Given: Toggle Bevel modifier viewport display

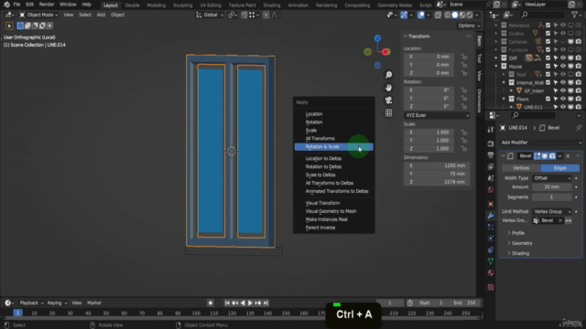Looking at the screenshot, I should pos(545,156).
